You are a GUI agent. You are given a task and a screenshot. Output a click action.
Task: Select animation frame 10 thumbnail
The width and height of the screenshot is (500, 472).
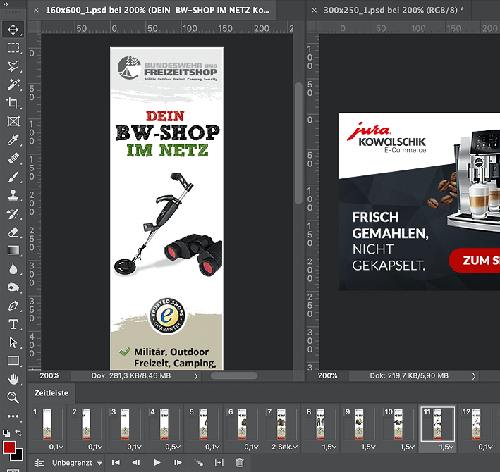point(398,424)
